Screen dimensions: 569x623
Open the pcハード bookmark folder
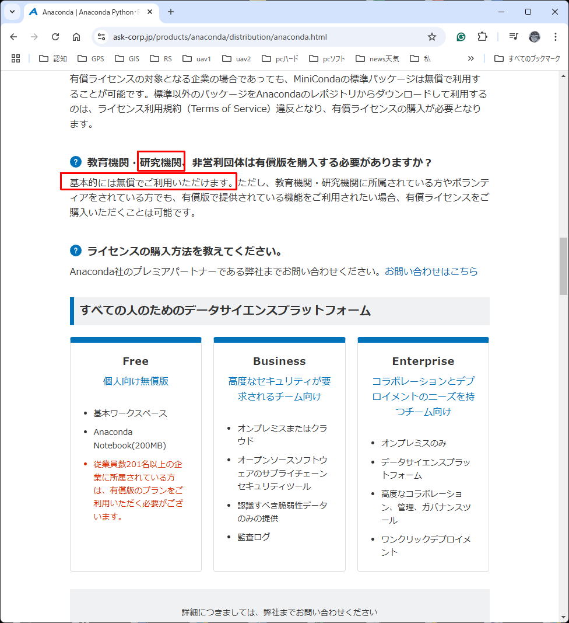pos(280,59)
